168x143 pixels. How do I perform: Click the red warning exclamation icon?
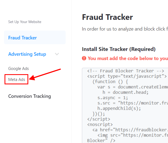coord(84,58)
